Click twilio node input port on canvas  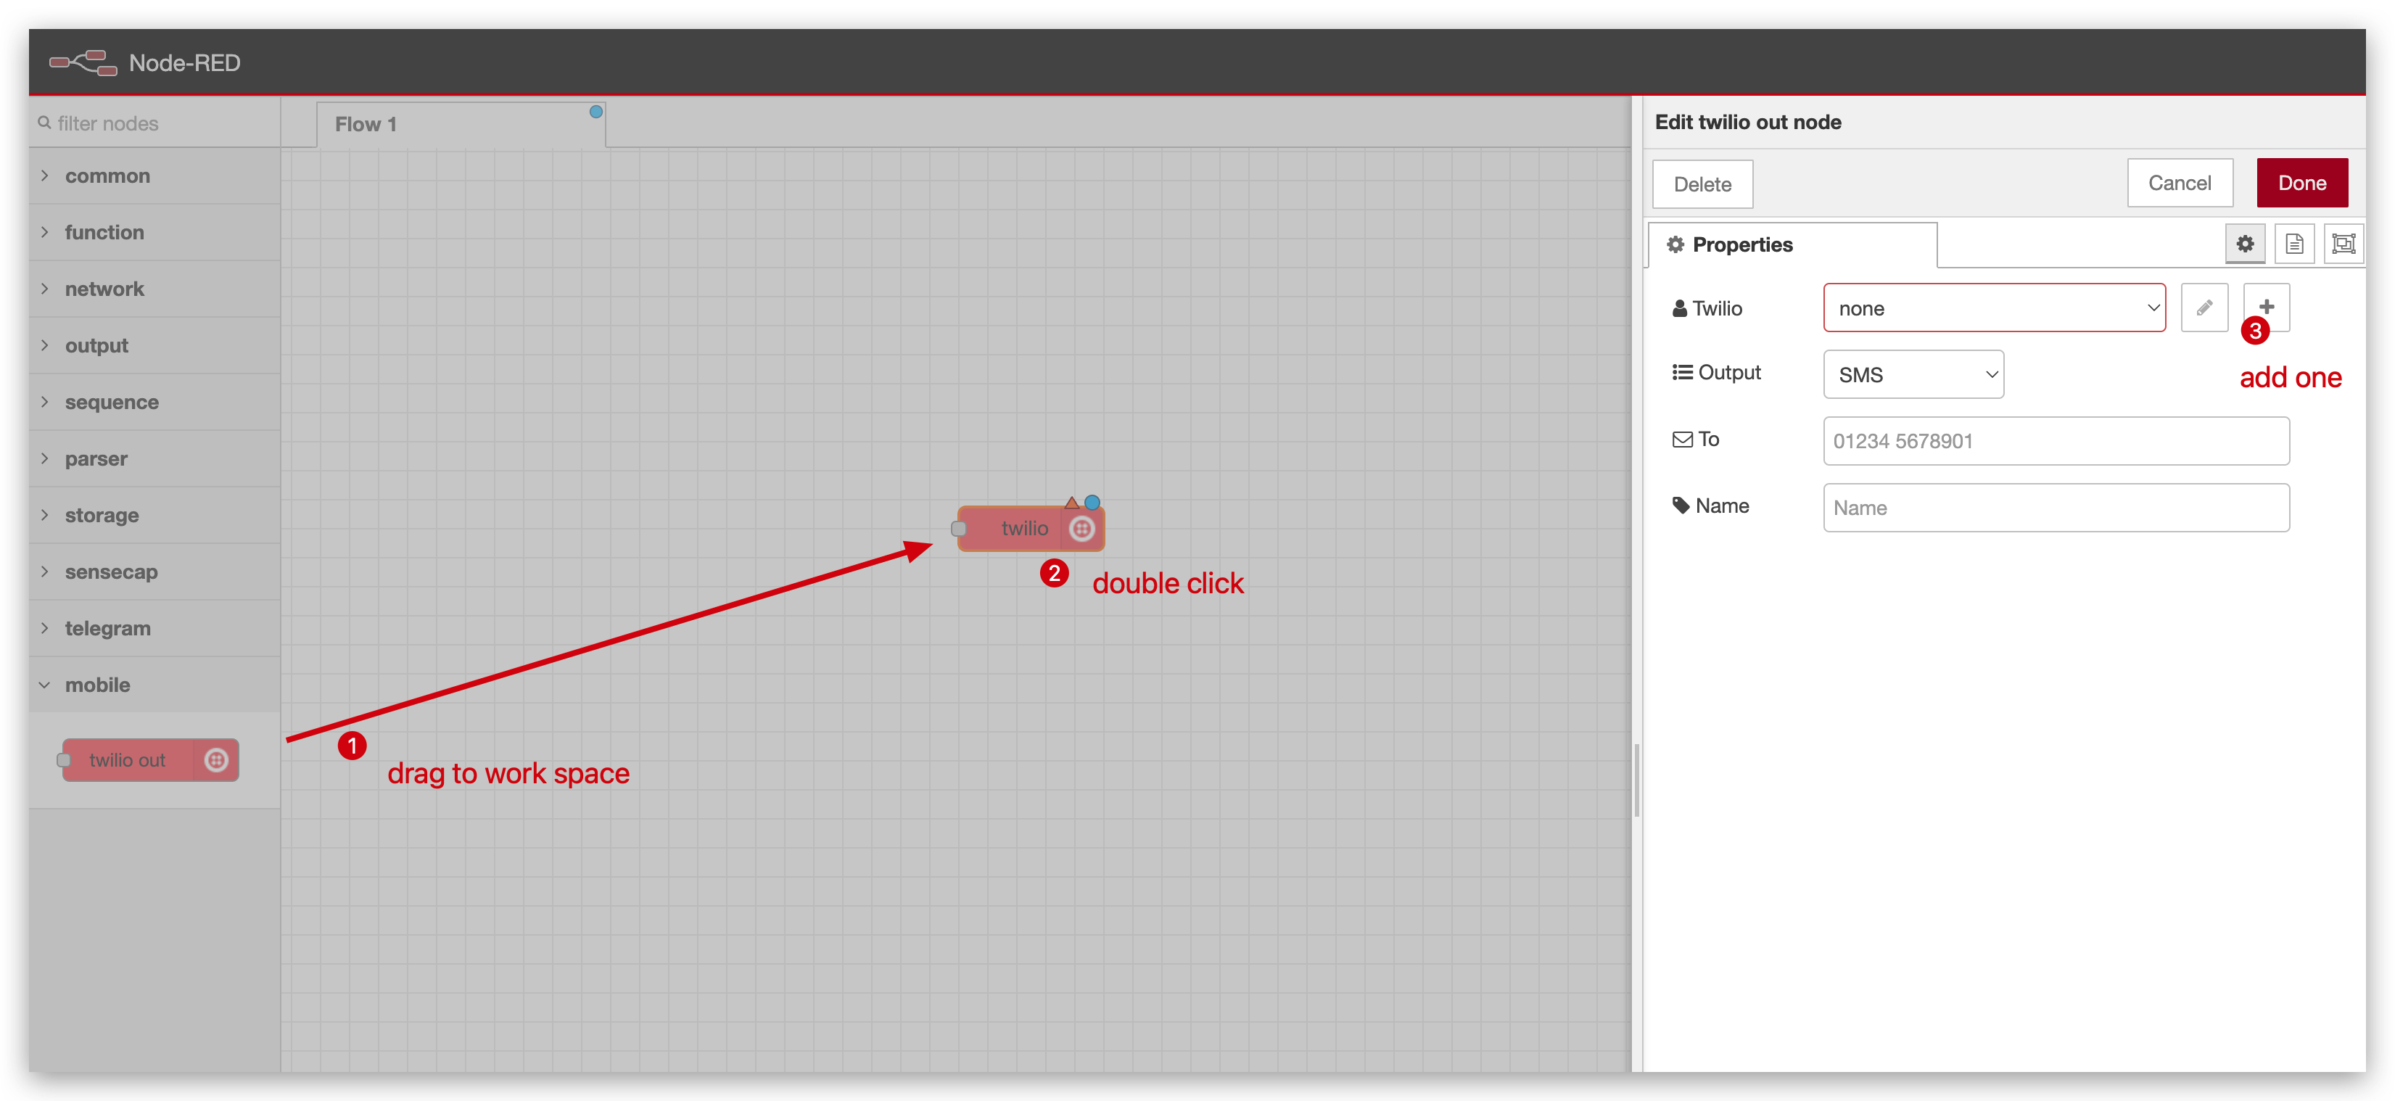pos(959,528)
